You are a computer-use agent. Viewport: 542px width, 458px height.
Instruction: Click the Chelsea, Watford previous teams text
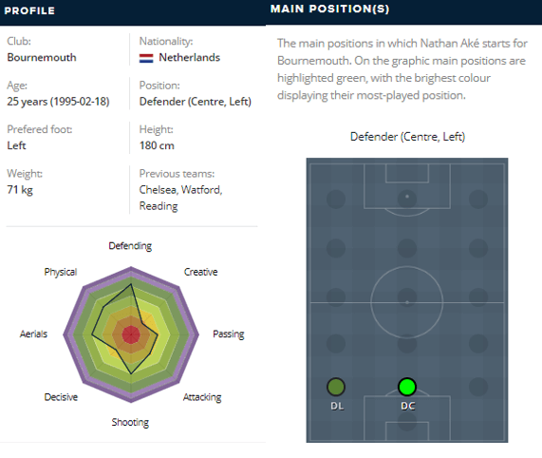click(180, 190)
